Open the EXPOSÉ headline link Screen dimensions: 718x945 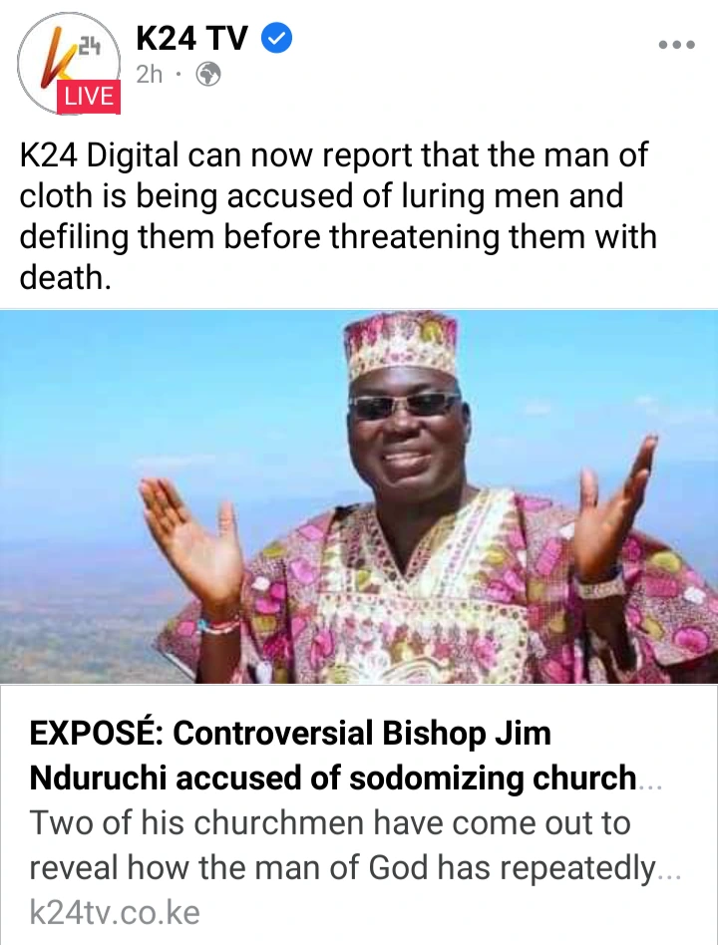345,756
